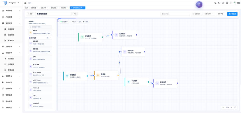Select the MQTT Broker component
This screenshot has height=113, width=241.
point(40,74)
